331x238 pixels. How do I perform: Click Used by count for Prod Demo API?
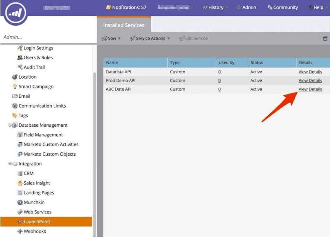220,81
